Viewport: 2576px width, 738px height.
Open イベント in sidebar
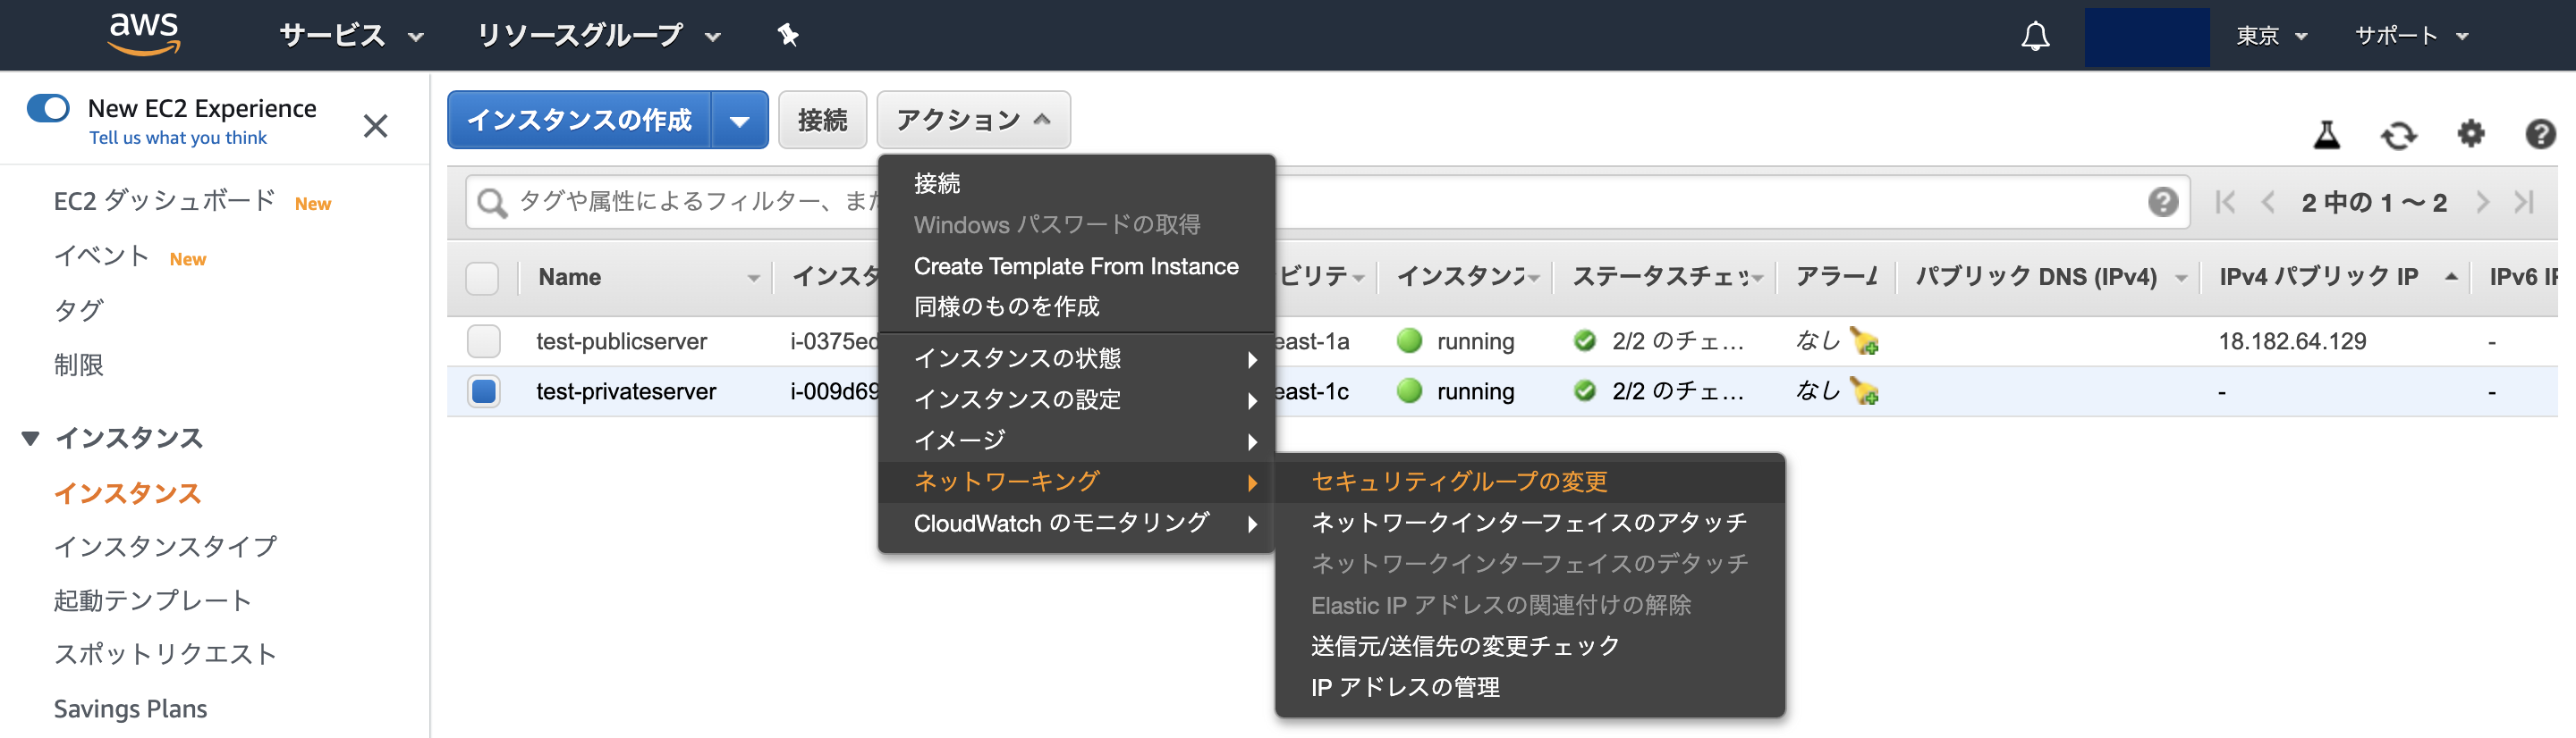pyautogui.click(x=101, y=256)
